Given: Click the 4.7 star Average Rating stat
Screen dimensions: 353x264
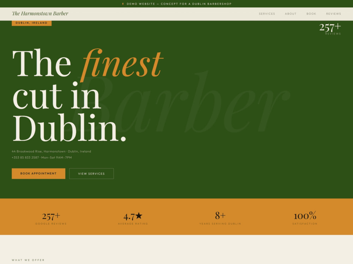Looking at the screenshot, I should 133,218.
